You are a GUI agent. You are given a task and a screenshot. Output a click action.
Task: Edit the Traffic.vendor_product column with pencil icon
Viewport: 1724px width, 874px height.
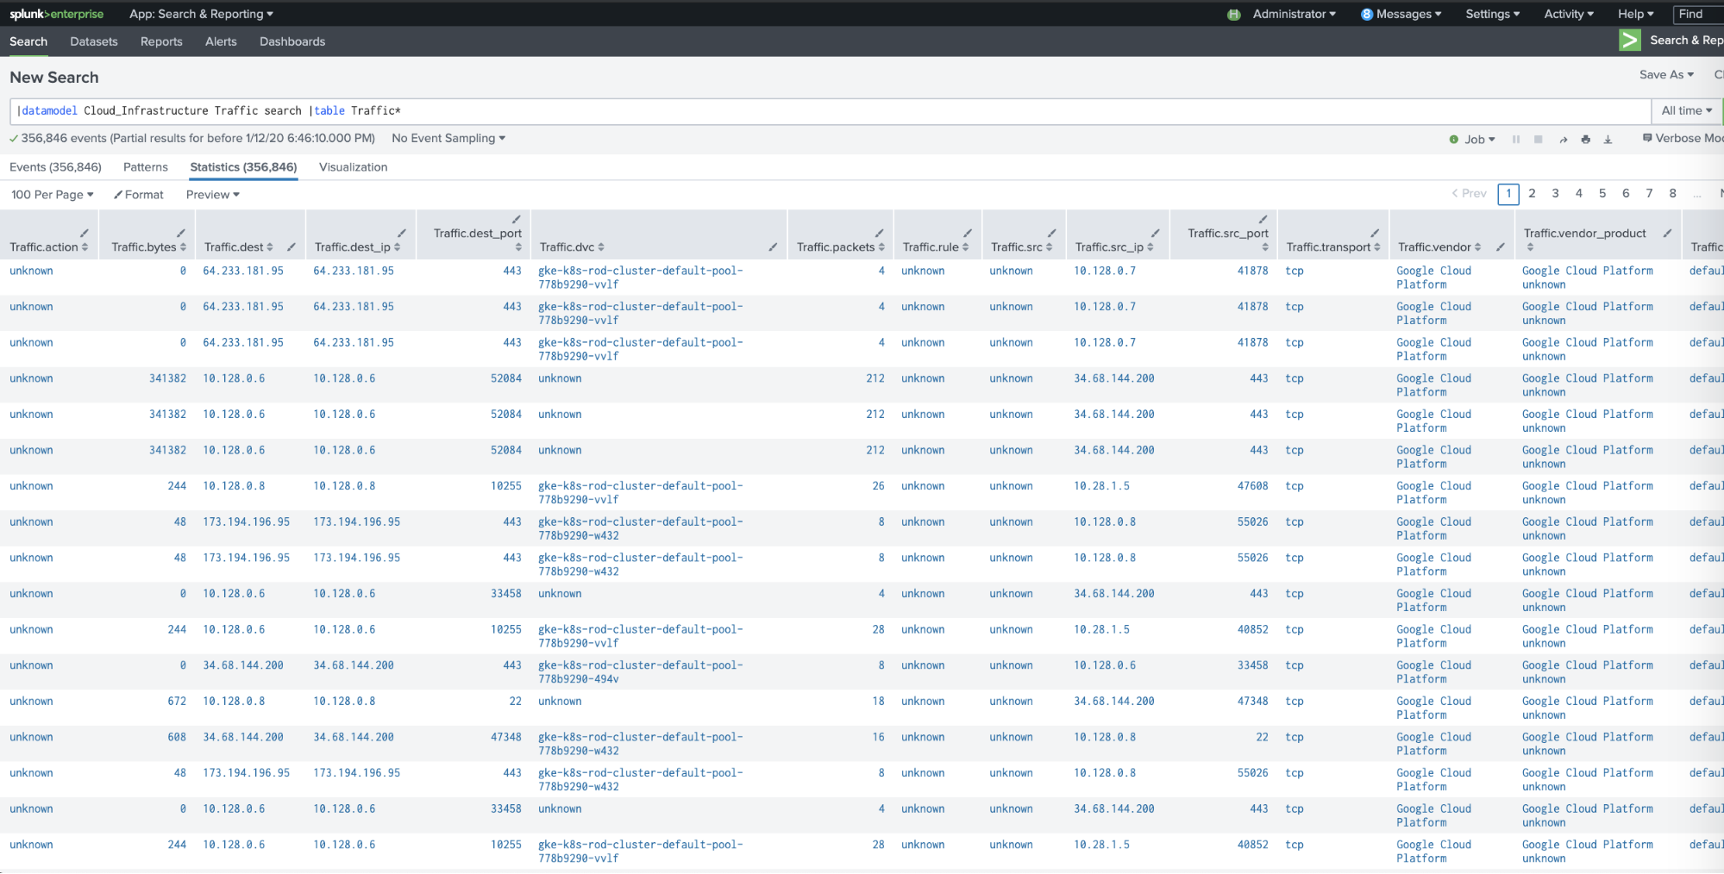click(x=1667, y=234)
